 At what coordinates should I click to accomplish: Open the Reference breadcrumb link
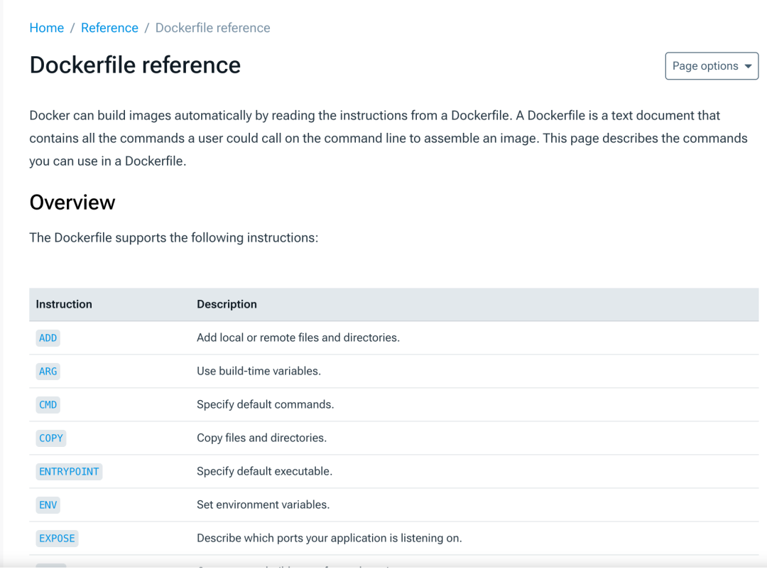[x=109, y=28]
